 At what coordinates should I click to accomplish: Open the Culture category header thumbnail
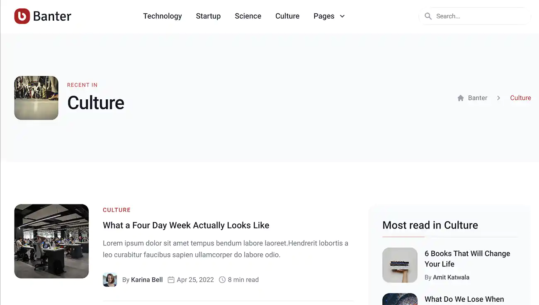point(36,98)
